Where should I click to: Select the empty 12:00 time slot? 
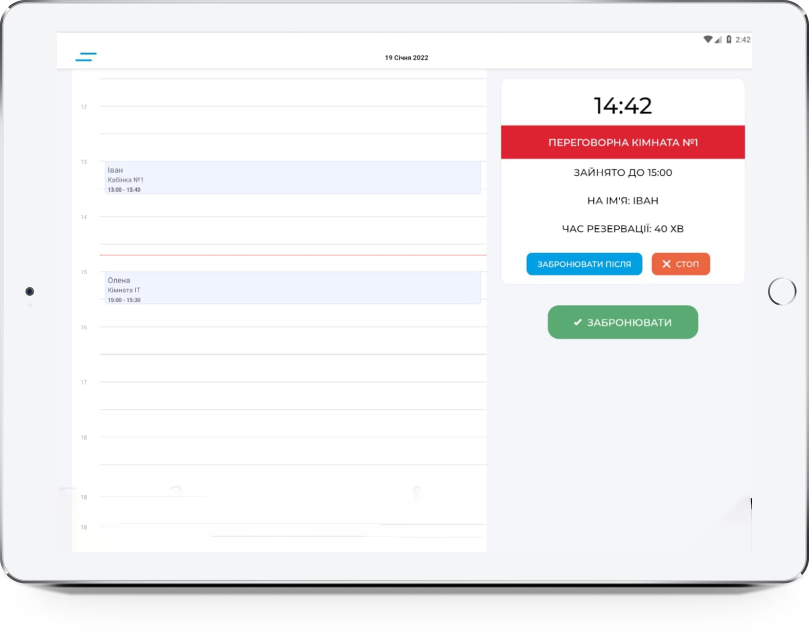click(x=292, y=120)
